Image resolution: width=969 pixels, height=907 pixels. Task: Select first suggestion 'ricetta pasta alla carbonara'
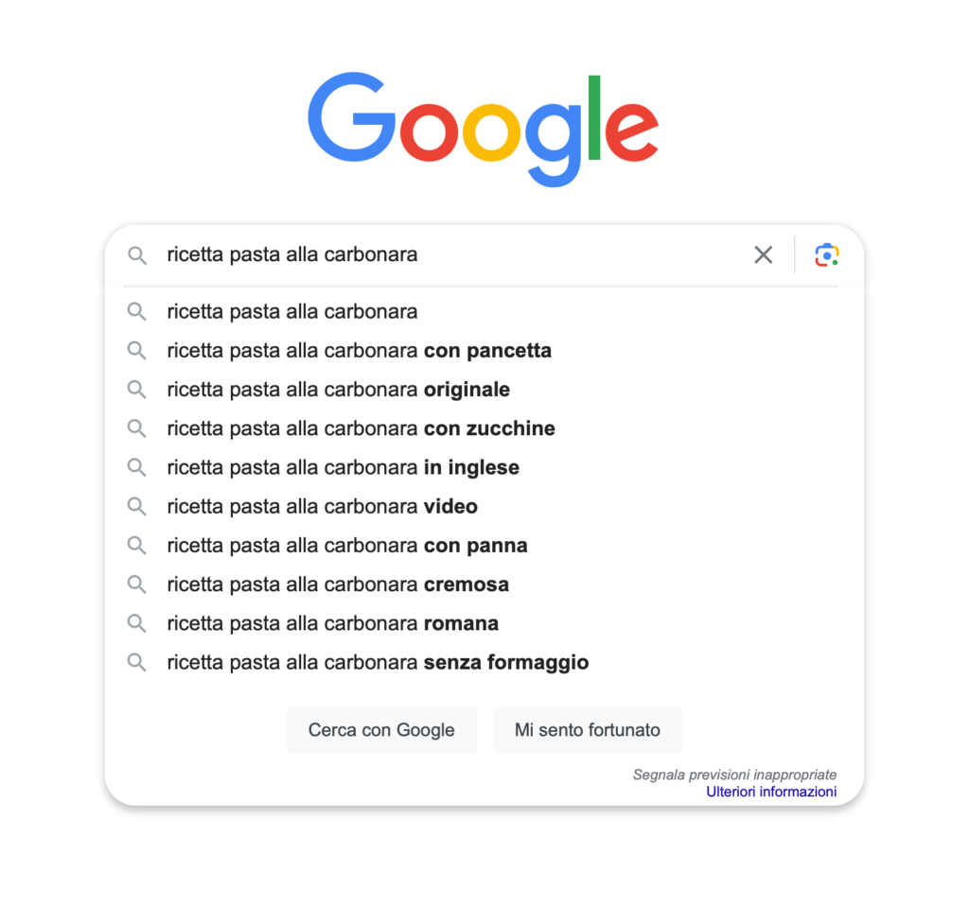[x=291, y=311]
